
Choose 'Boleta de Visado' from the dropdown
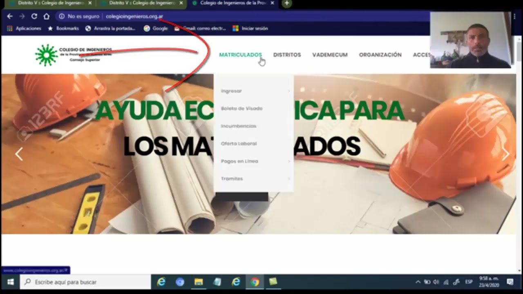click(241, 109)
